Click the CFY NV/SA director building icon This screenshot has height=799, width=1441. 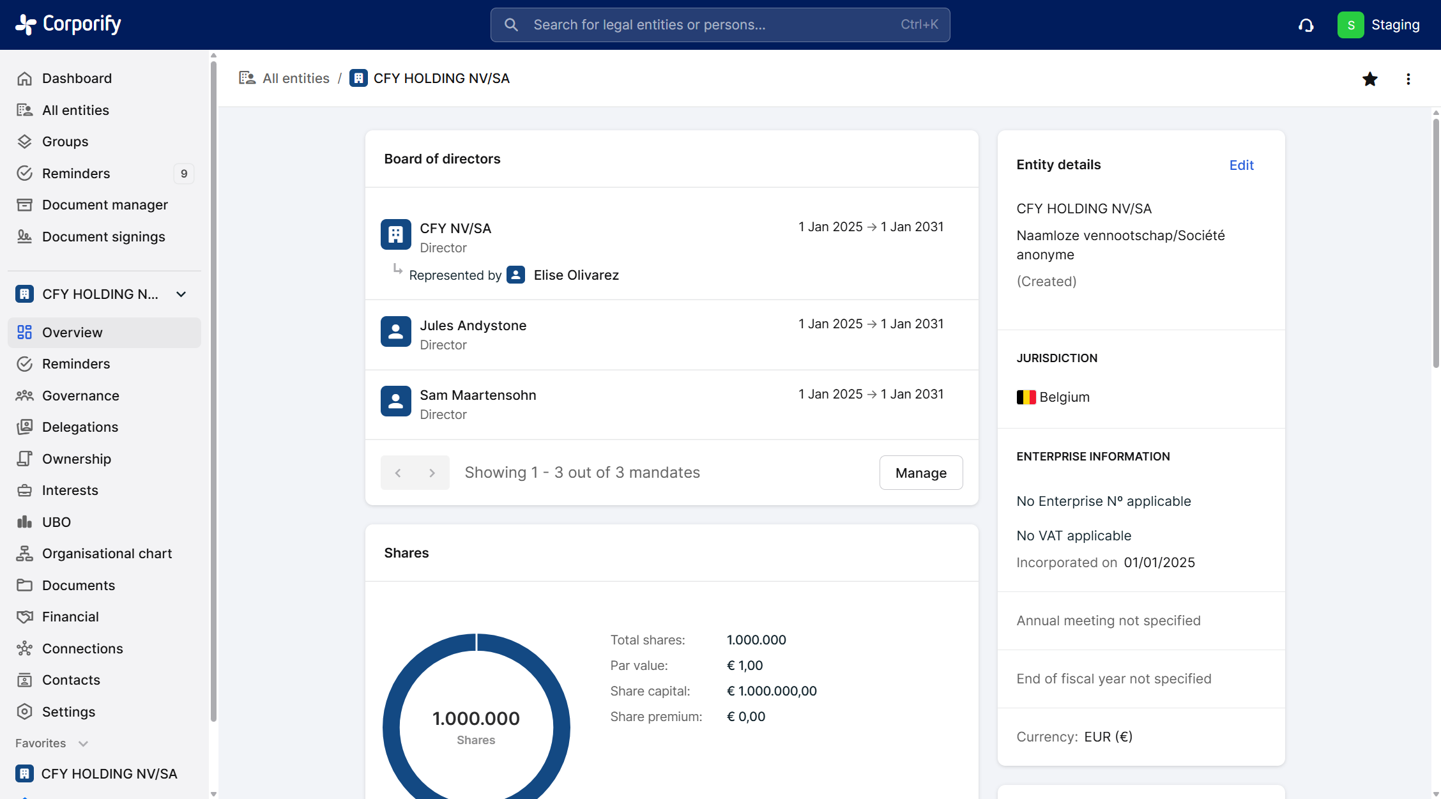[x=395, y=234]
